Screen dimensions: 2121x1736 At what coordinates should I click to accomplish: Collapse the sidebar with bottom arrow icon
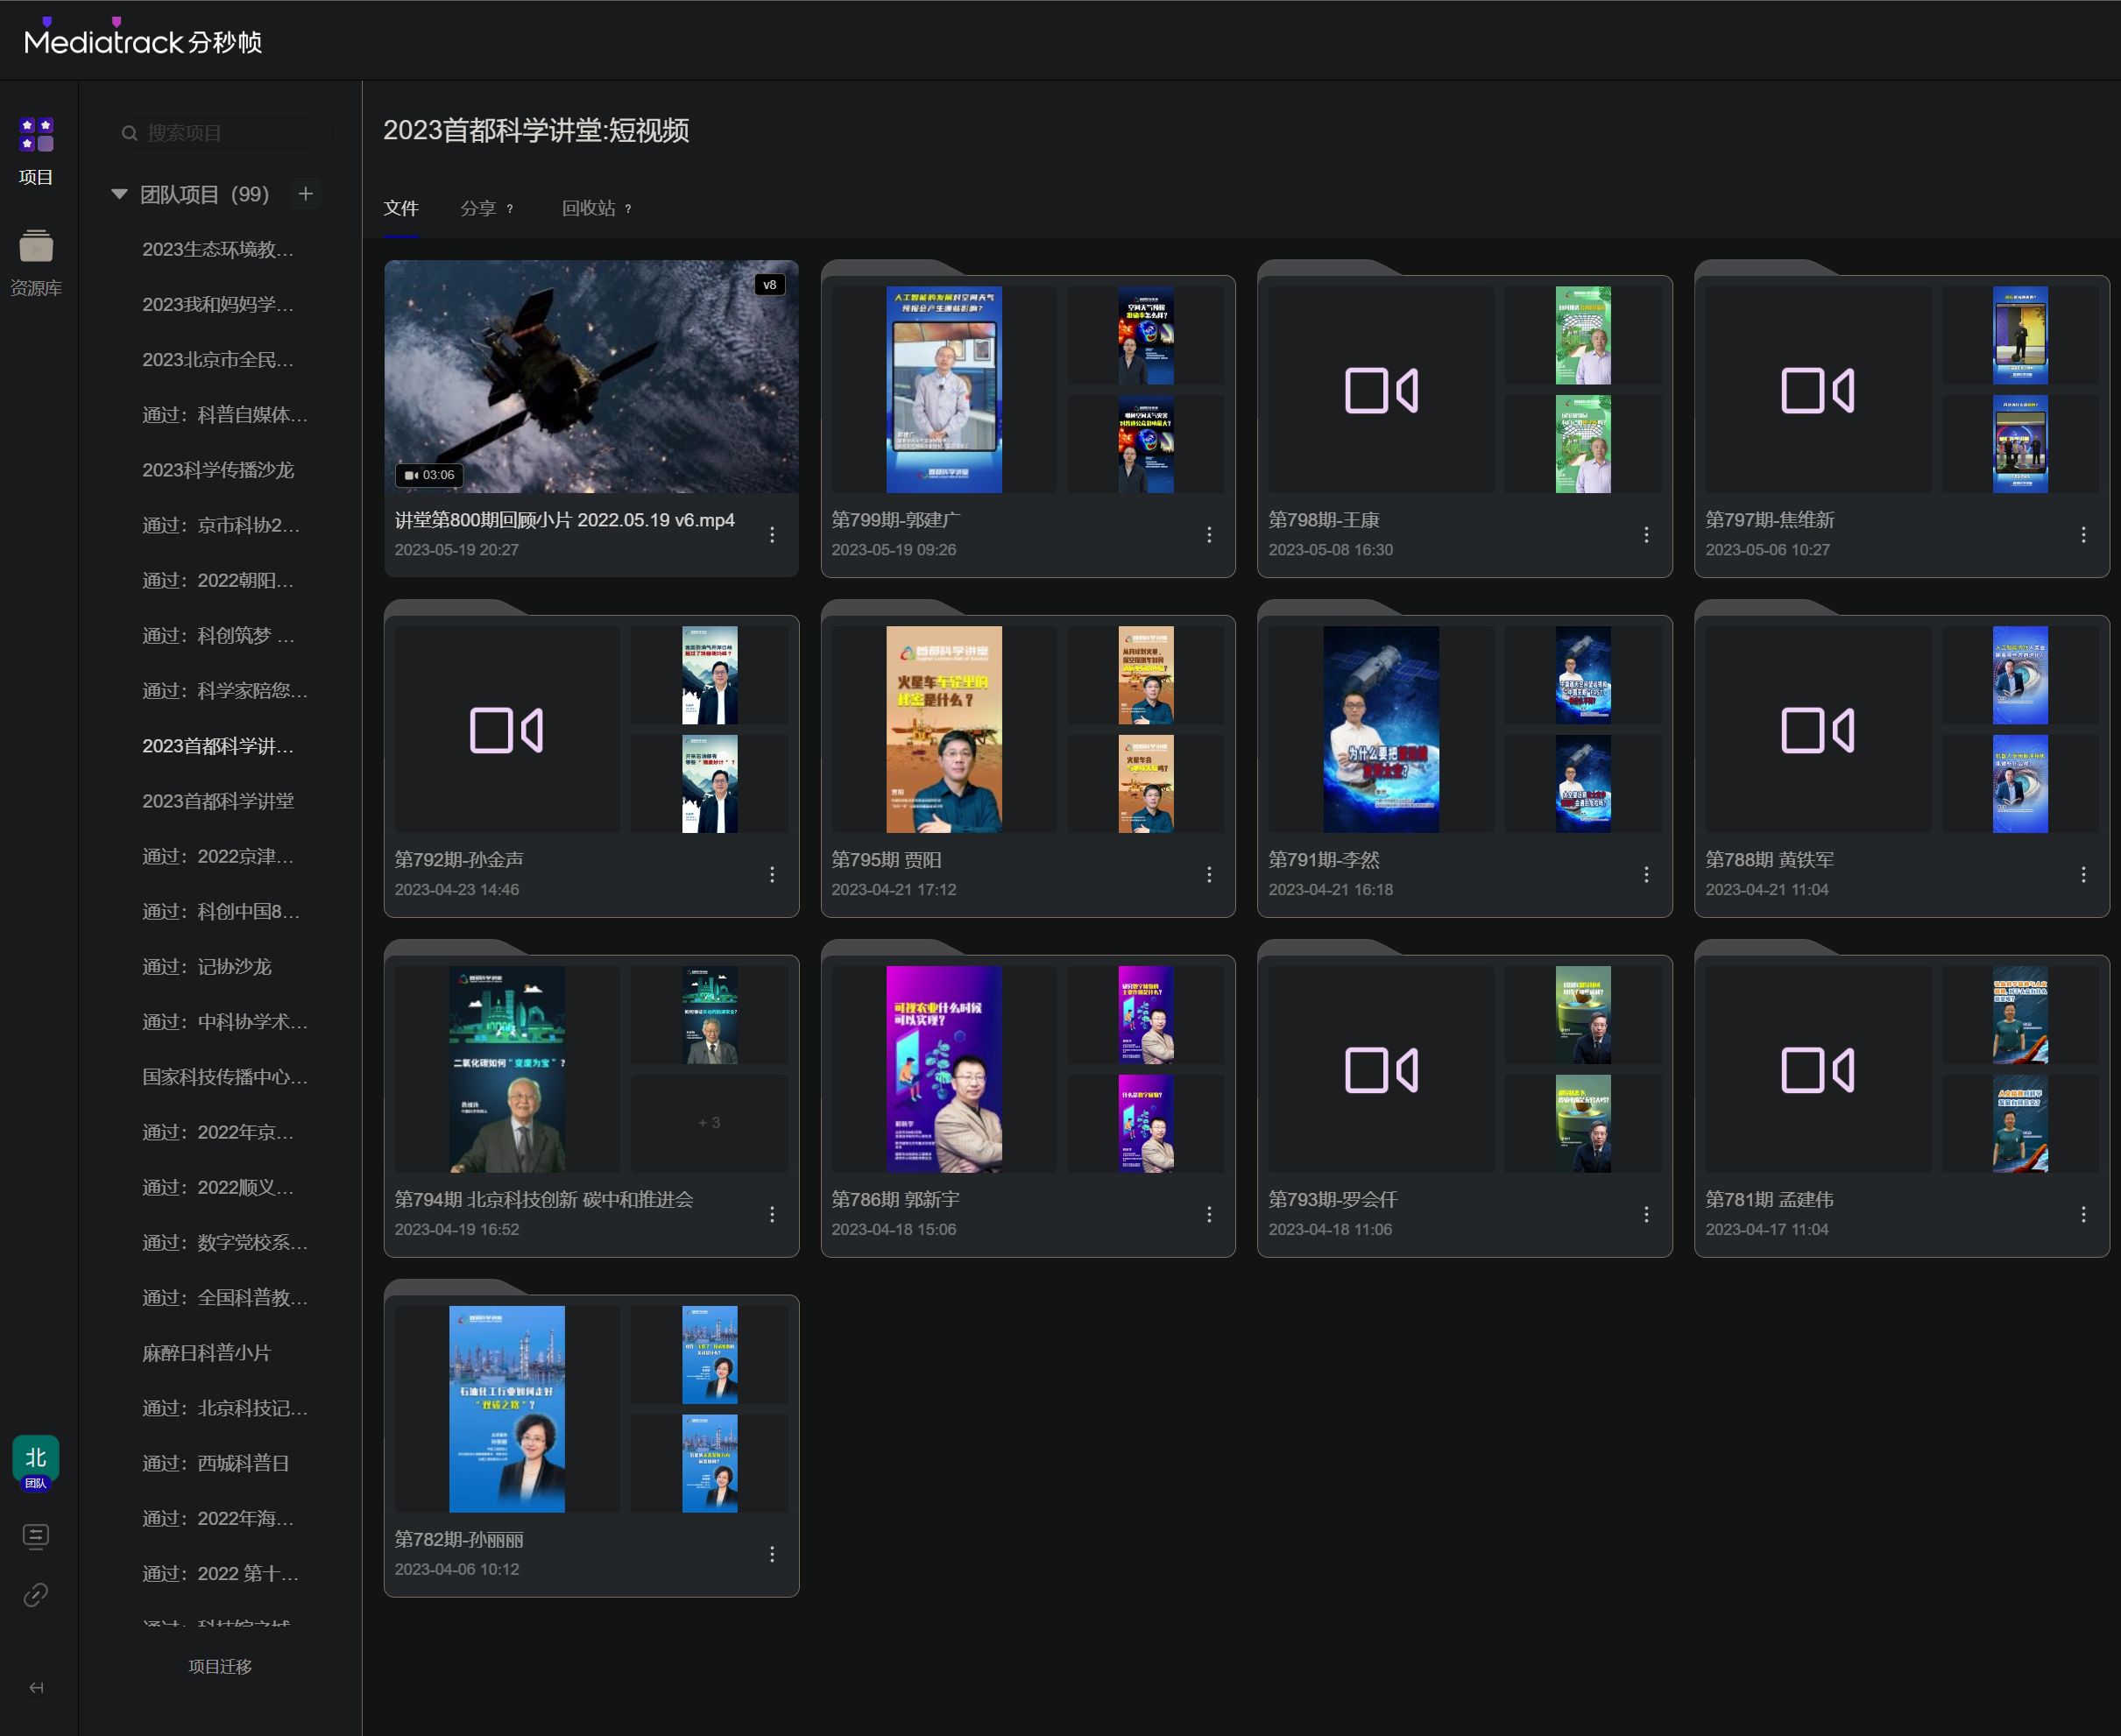(36, 1688)
